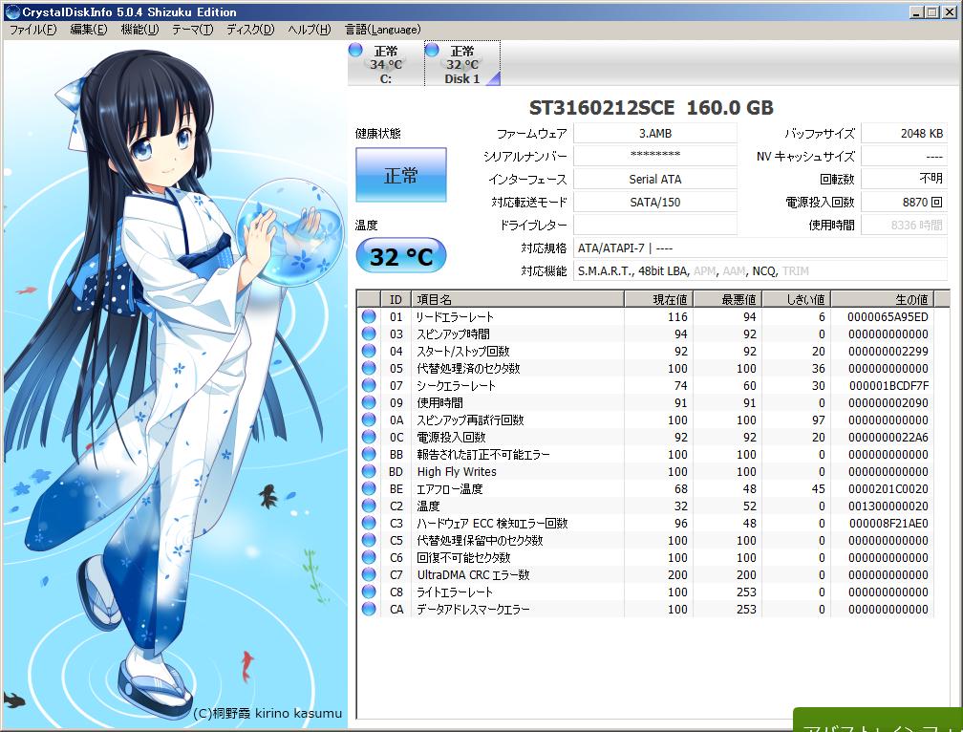This screenshot has width=963, height=732.
Task: Open the 編集(E) menu
Action: click(x=89, y=30)
